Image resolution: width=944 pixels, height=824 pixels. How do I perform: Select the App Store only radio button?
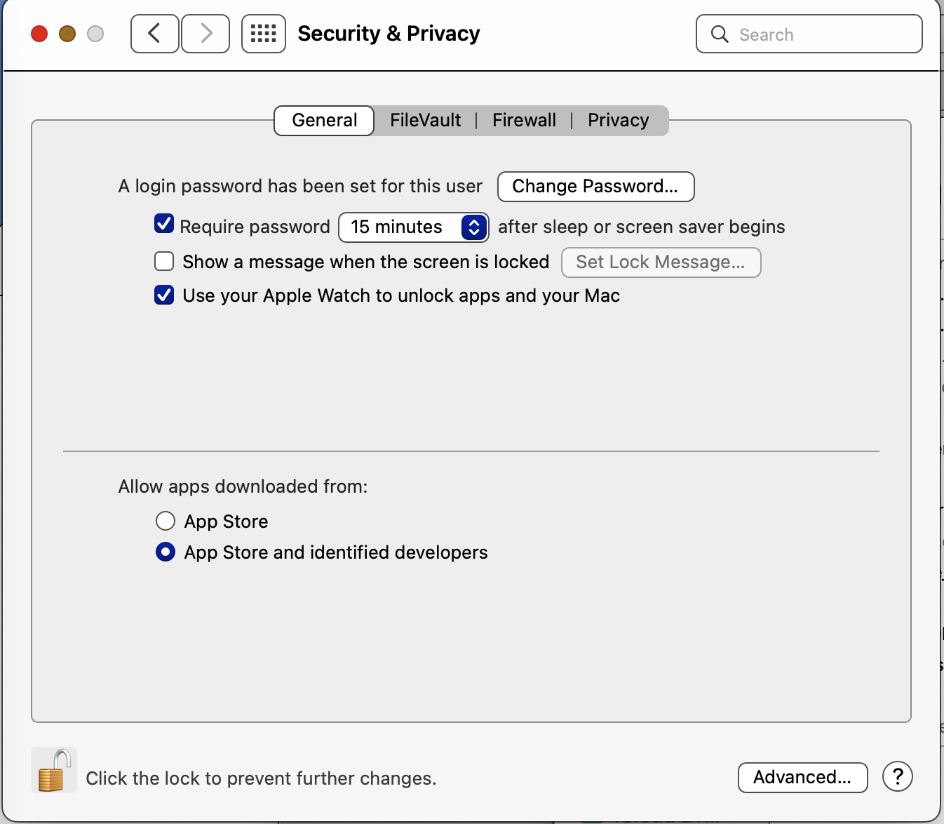tap(166, 521)
